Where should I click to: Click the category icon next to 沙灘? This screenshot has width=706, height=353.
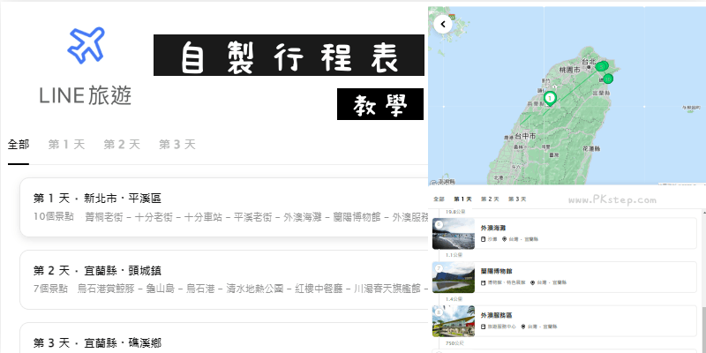(483, 239)
